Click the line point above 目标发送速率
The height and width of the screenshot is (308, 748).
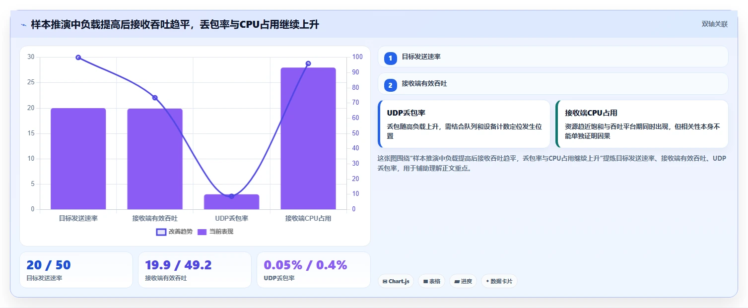pos(78,58)
